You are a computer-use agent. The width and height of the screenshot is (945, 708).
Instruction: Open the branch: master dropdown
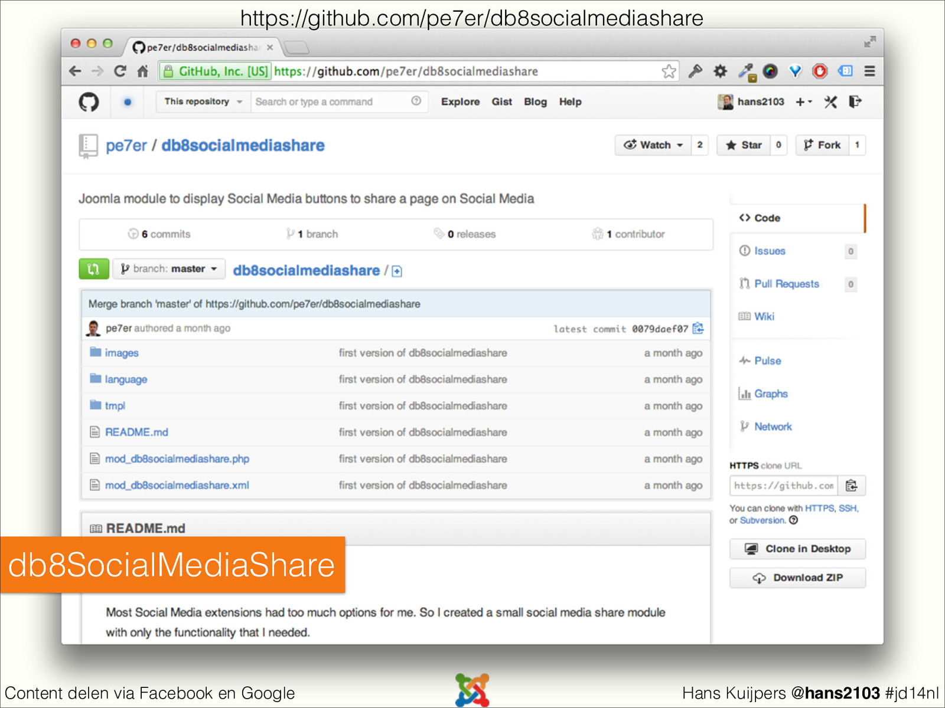point(170,269)
